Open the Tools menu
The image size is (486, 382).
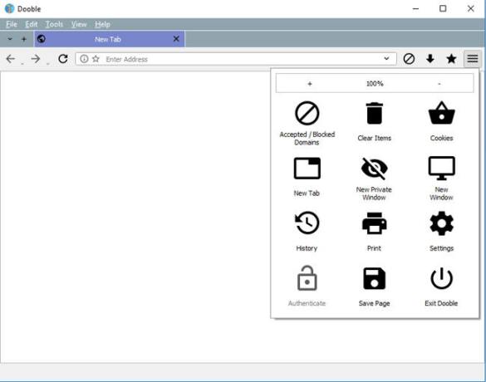coord(54,24)
